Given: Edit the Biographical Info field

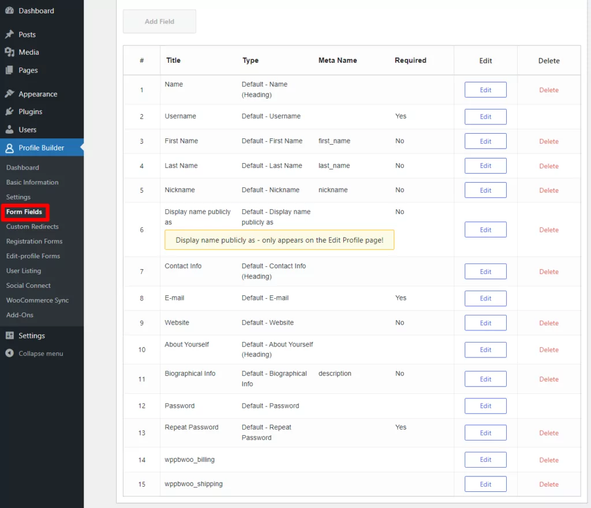Looking at the screenshot, I should pyautogui.click(x=485, y=379).
